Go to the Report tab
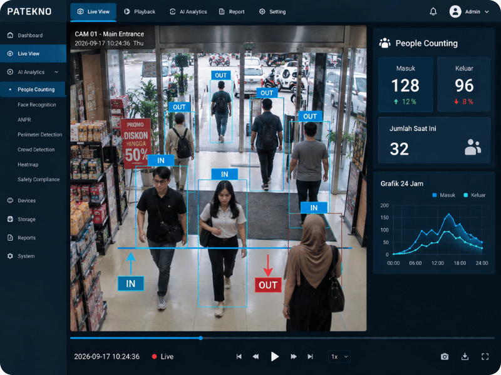This screenshot has height=375, width=501. point(232,12)
